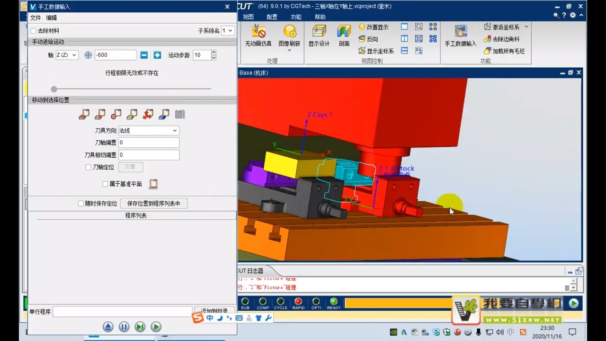Click the reset simulation playback button
This screenshot has height=341, width=606.
[x=108, y=327]
